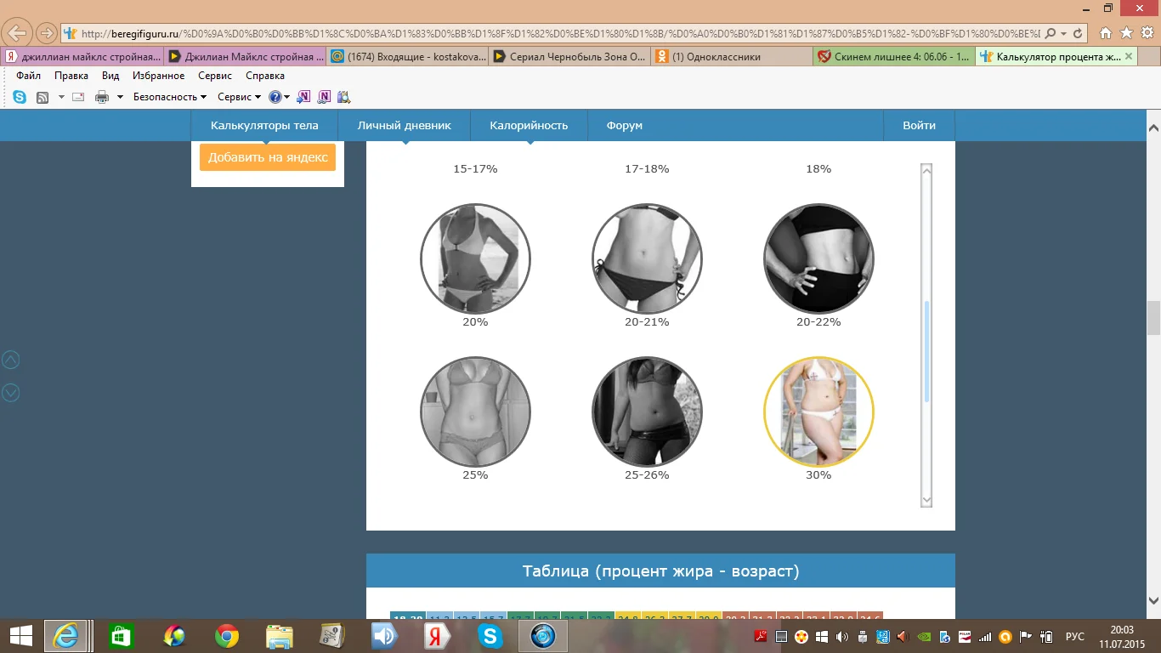Open the taskbar speaker app icon

[384, 636]
